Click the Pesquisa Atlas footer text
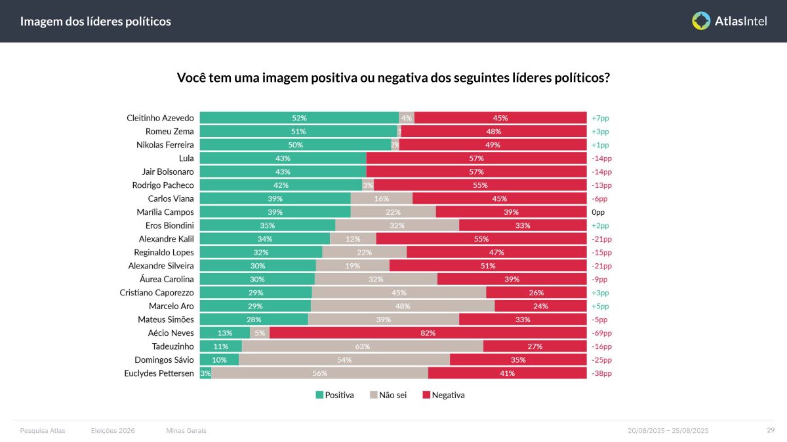Screen dimensions: 787x442 [43, 430]
